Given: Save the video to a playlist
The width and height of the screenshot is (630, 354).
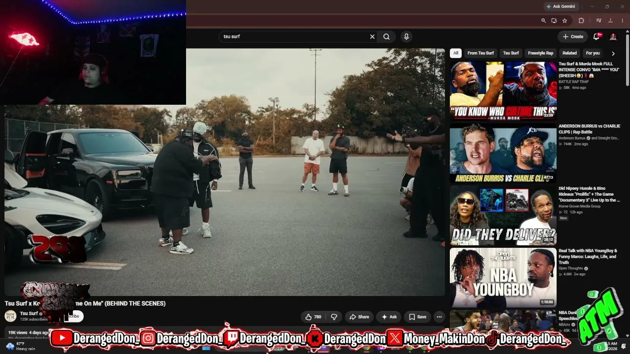Looking at the screenshot, I should point(417,317).
